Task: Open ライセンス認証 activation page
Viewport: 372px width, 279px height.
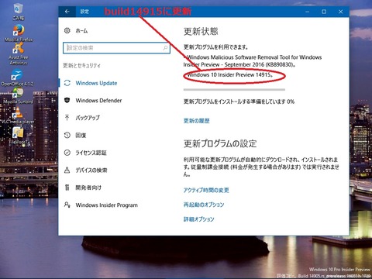Action: pyautogui.click(x=91, y=153)
